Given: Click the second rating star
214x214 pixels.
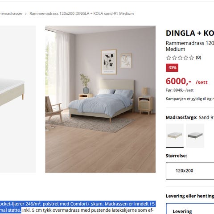Looking at the screenshot, I should (174, 58).
